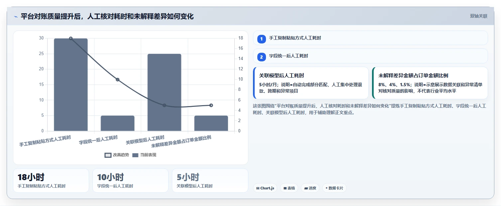Click the bar for 字段统一后人工耗时
Image resolution: width=501 pixels, height=206 pixels.
117,123
